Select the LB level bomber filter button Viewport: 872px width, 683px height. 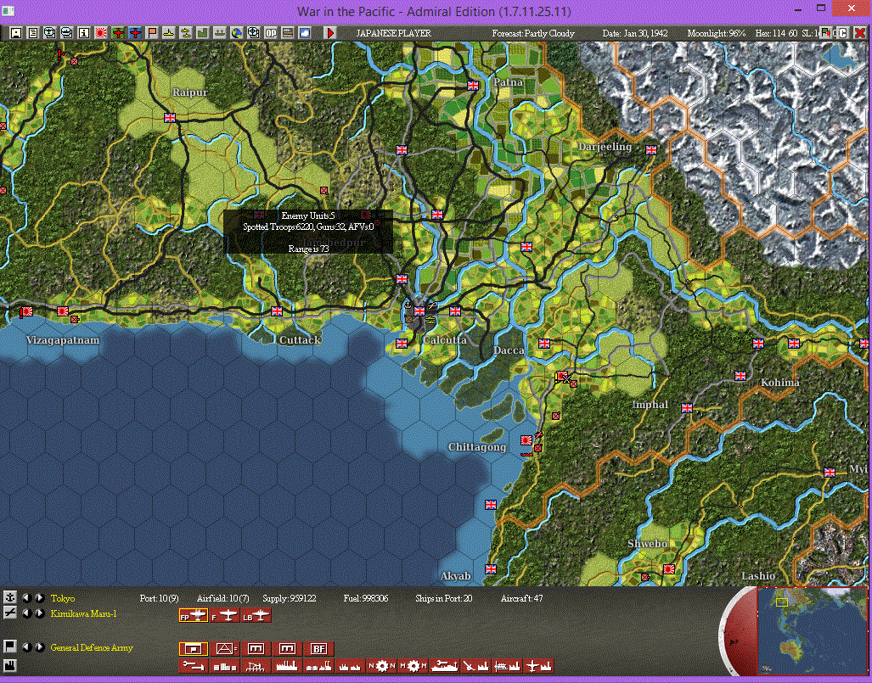click(256, 615)
